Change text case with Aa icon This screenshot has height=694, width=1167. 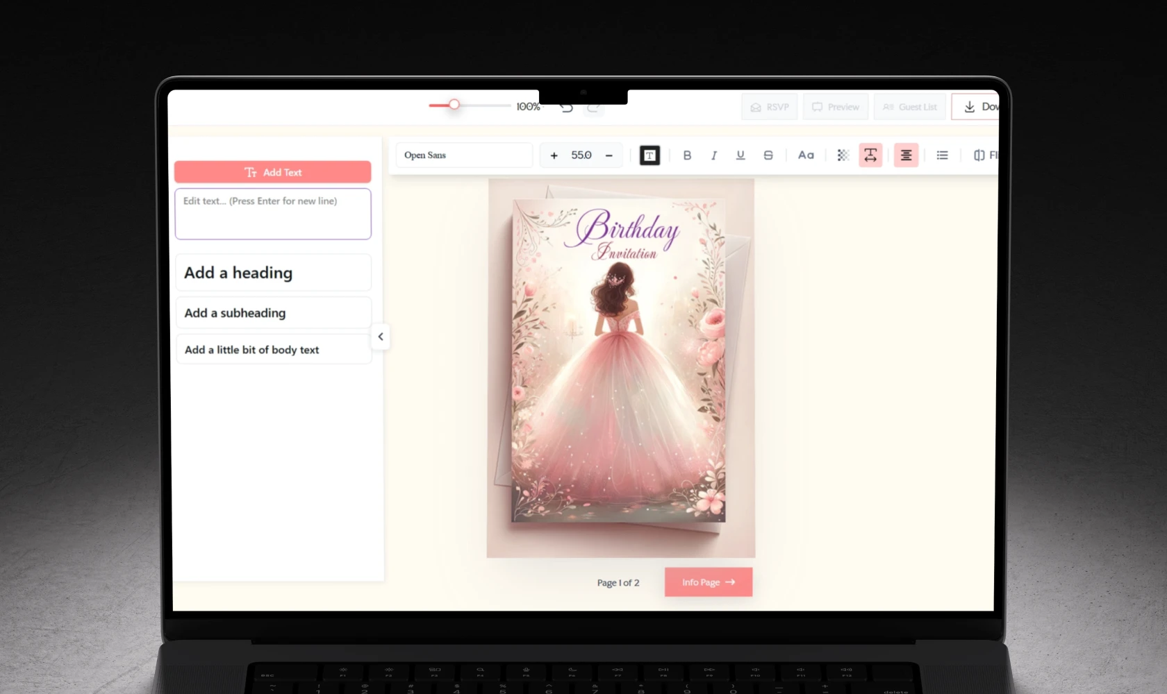[x=806, y=155]
